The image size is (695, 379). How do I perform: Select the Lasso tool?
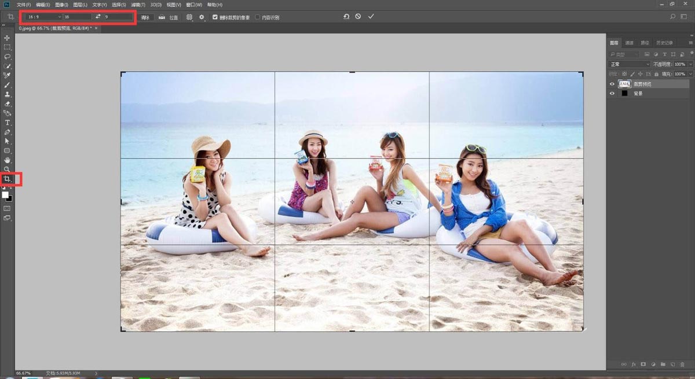click(7, 57)
